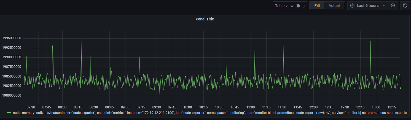The image size is (411, 120).
Task: Click the spike peak just before 13:00
Action: (370, 41)
